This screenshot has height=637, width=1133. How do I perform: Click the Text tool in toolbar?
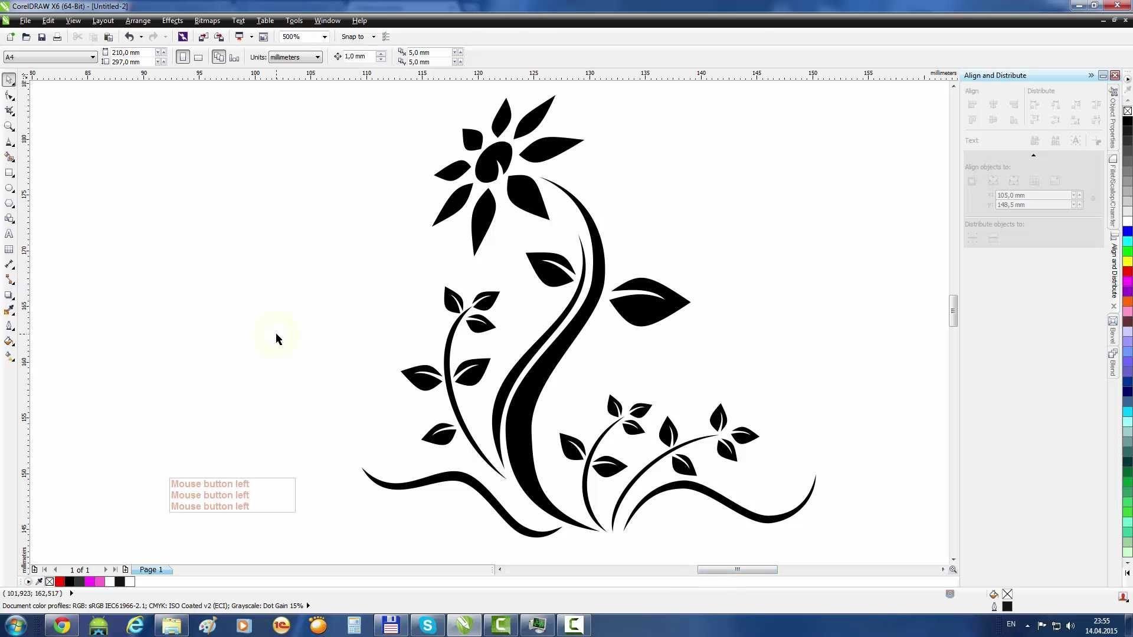pos(10,234)
